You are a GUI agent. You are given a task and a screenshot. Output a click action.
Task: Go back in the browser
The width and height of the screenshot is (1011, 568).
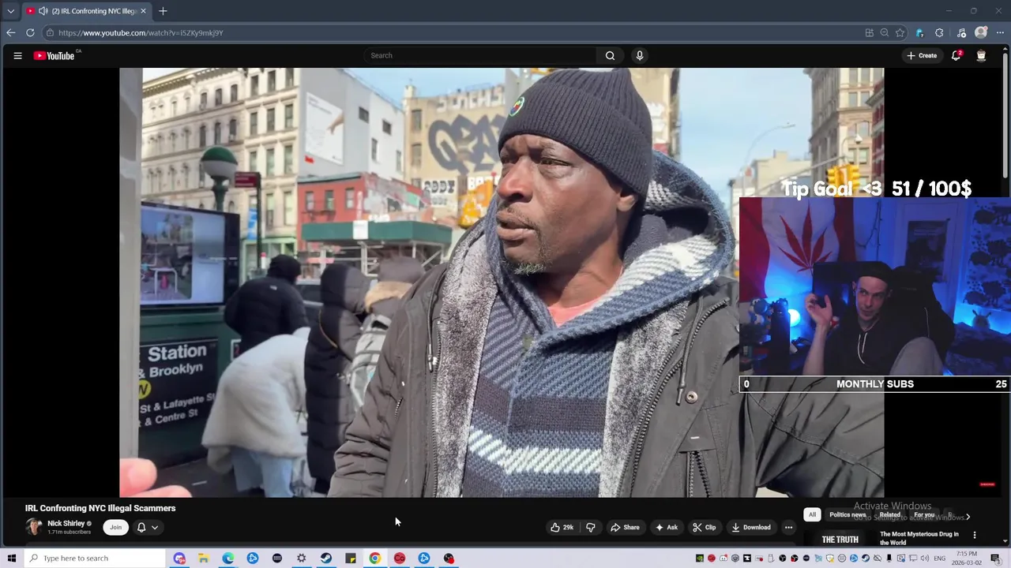coord(10,32)
